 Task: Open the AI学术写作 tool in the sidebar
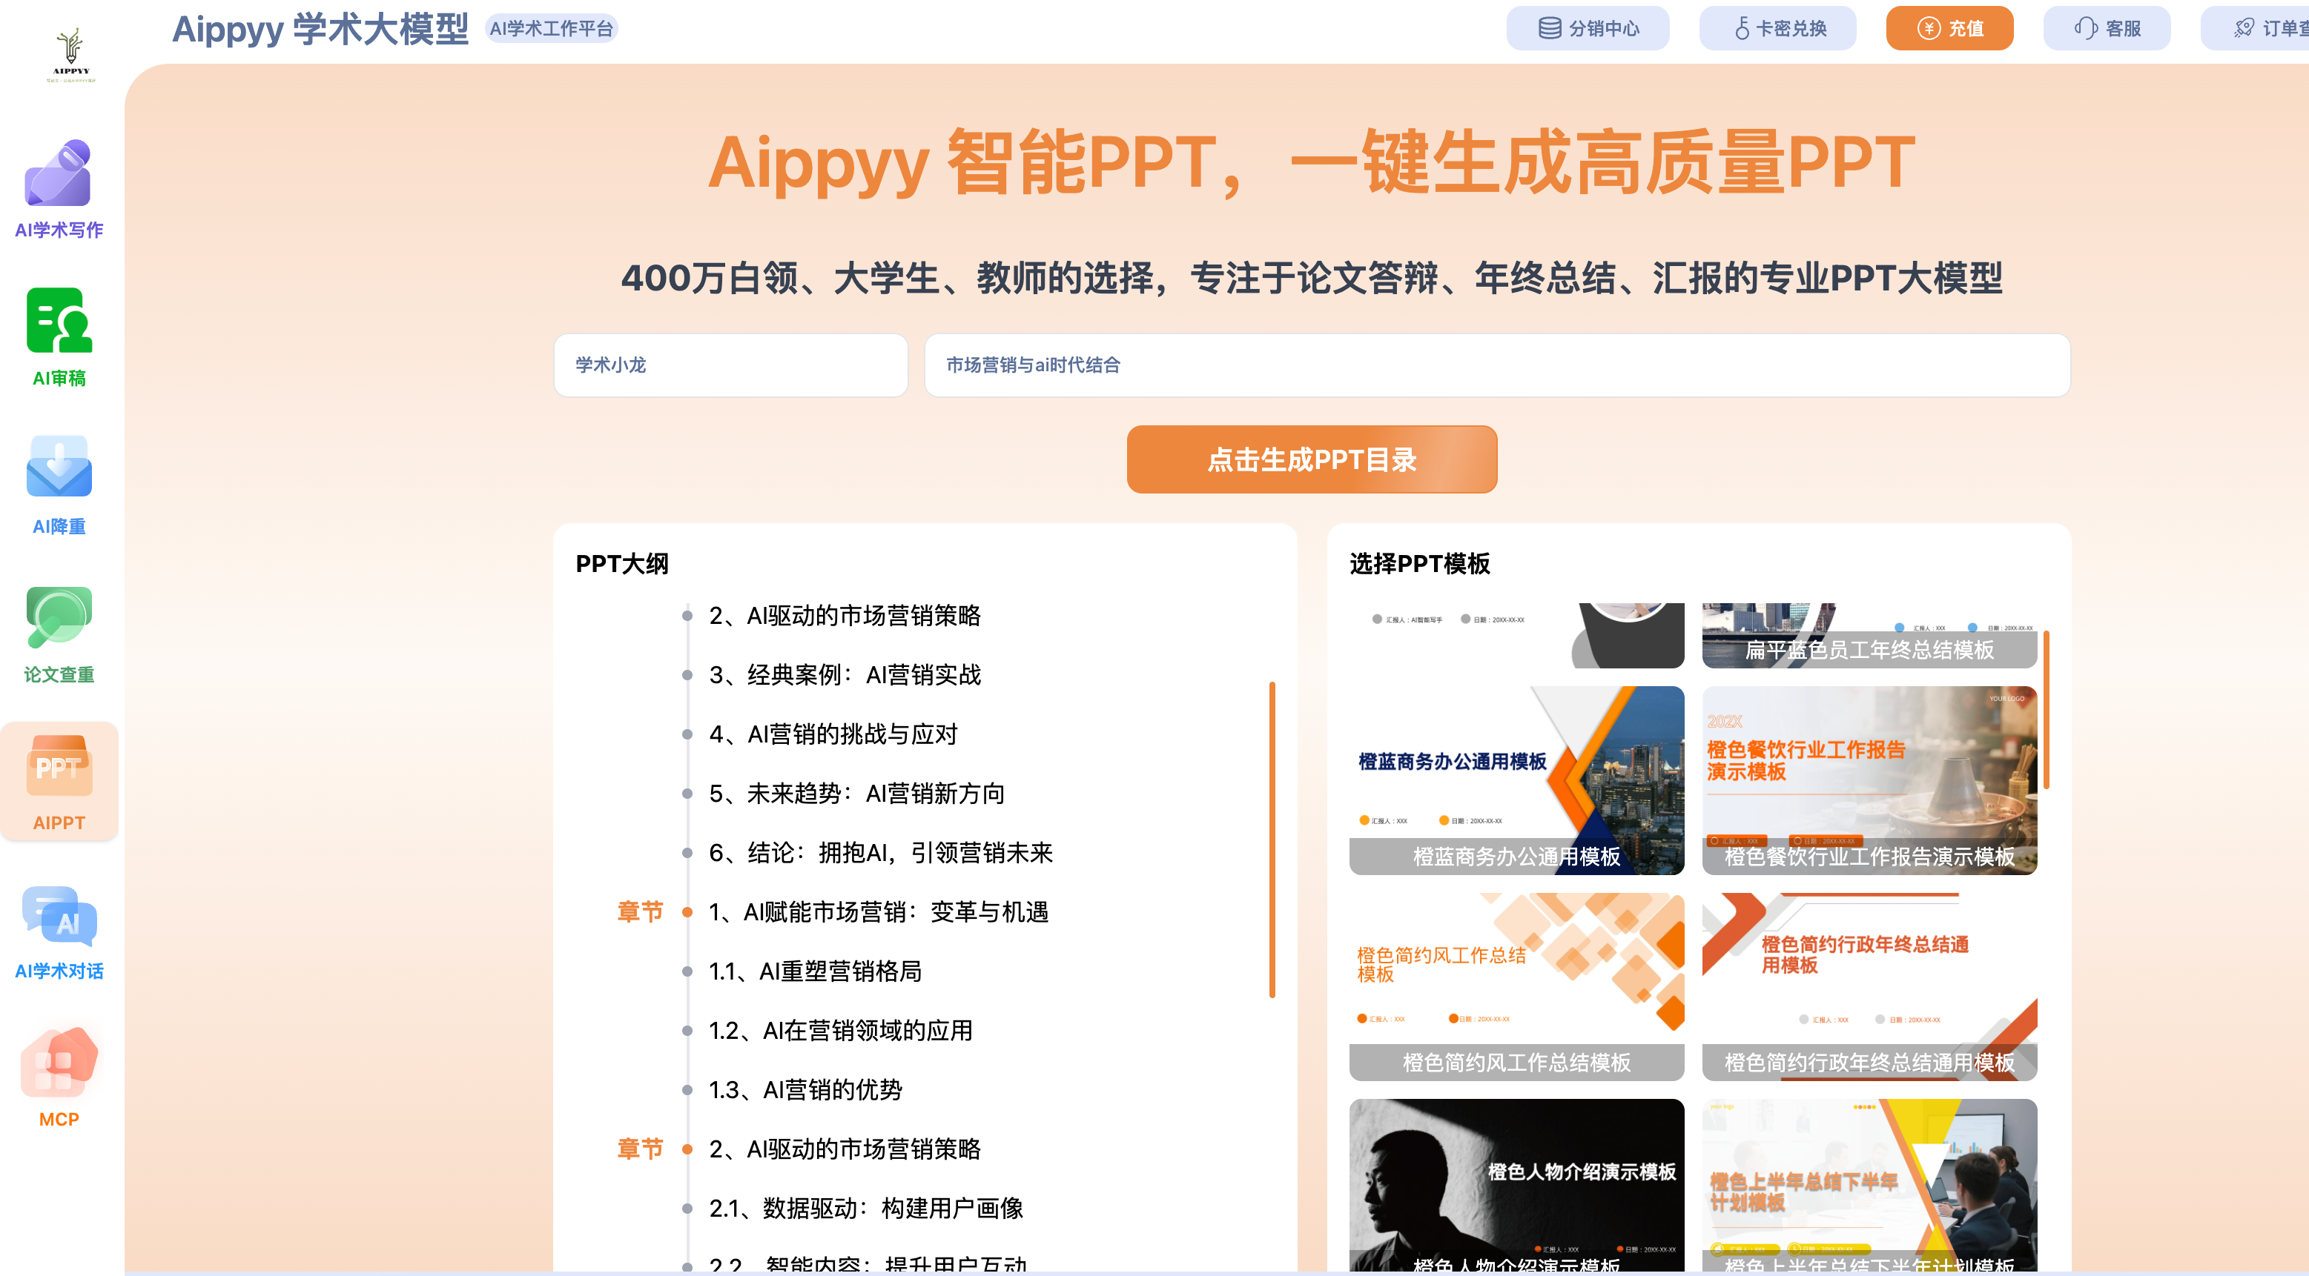coord(57,189)
